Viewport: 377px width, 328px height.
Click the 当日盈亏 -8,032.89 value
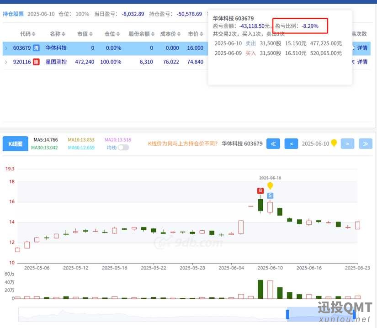(133, 14)
